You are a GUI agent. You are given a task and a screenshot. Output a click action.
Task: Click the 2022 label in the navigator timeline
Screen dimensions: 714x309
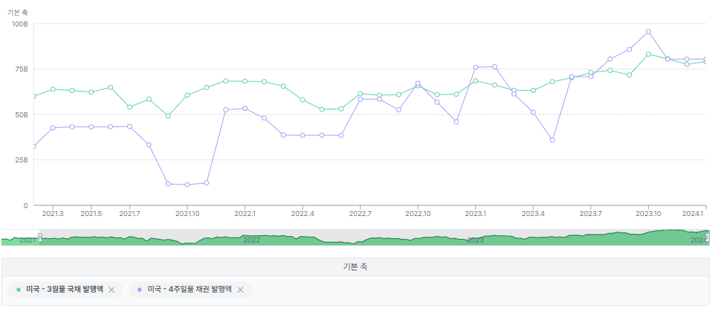pos(251,240)
